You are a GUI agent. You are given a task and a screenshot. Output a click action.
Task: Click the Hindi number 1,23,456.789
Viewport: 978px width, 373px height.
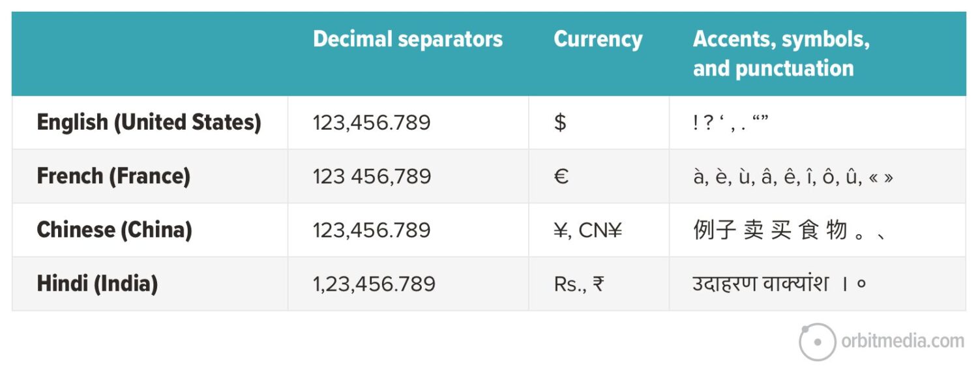tap(374, 284)
